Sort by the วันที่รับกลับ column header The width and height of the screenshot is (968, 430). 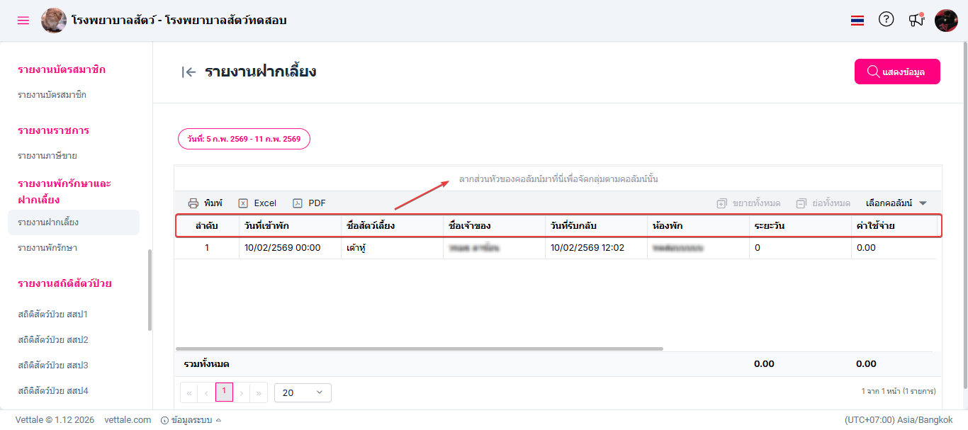pyautogui.click(x=596, y=226)
